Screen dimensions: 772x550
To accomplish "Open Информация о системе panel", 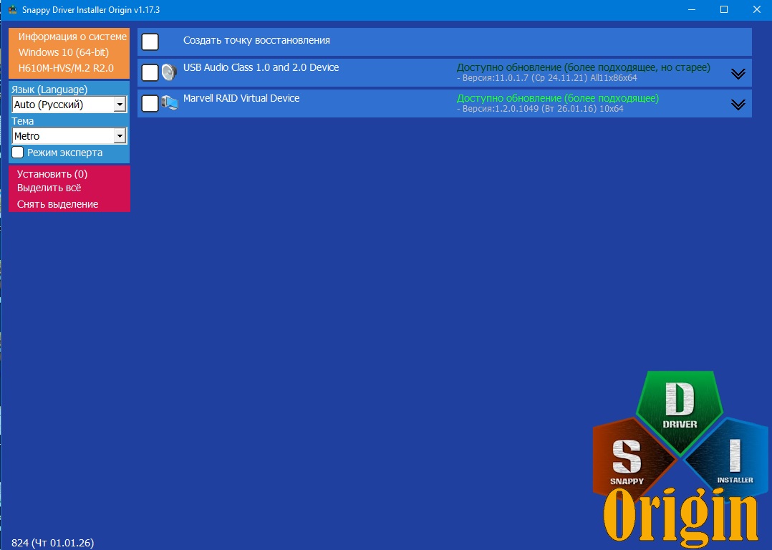I will coord(72,37).
